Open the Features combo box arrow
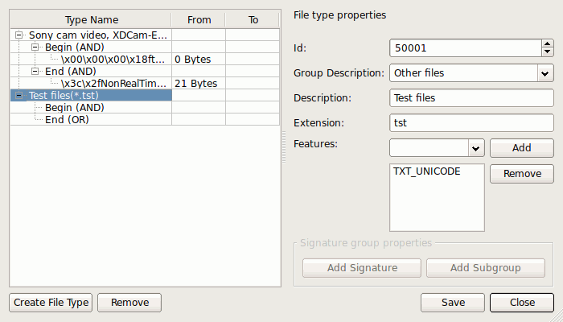 click(x=476, y=148)
